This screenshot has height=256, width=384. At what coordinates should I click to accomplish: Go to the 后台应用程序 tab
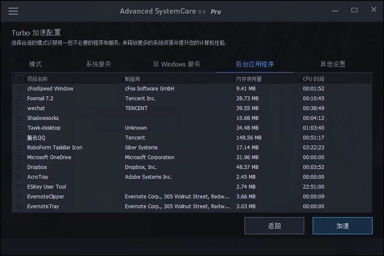coord(255,64)
